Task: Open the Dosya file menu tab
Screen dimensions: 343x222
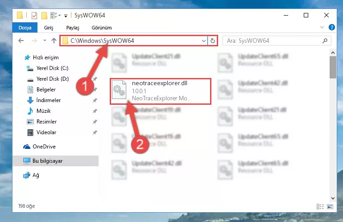Action: click(x=25, y=28)
